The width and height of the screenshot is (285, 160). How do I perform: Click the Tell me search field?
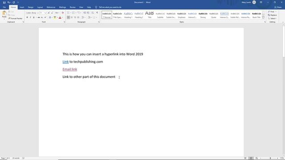(110, 7)
